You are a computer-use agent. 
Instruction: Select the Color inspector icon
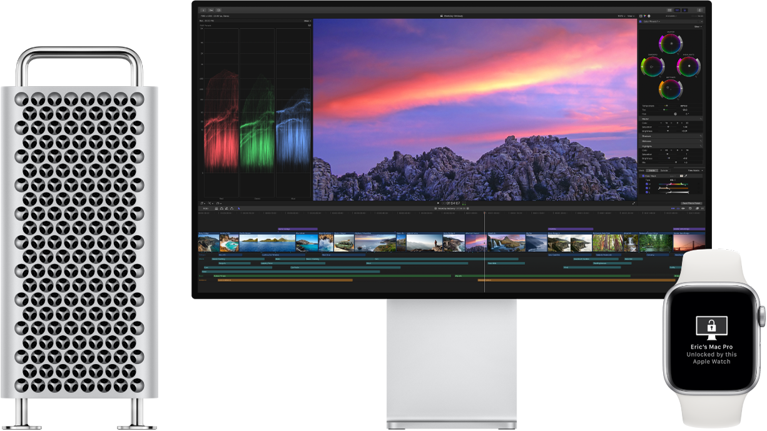pyautogui.click(x=645, y=16)
